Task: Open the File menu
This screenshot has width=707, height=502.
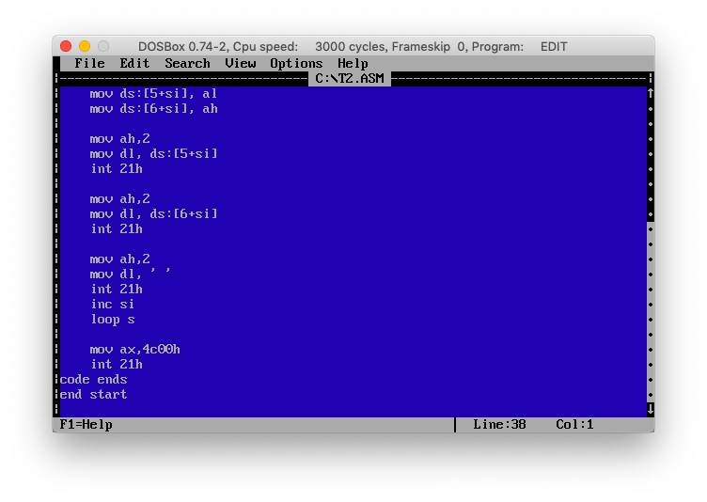Action: pyautogui.click(x=89, y=64)
